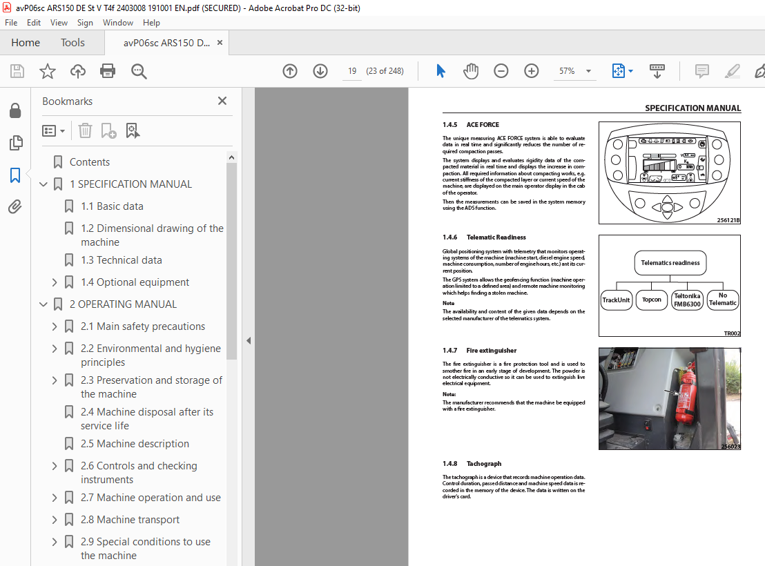Screen dimensions: 765x566
Task: Click the Fit page tool icon
Action: tap(618, 71)
